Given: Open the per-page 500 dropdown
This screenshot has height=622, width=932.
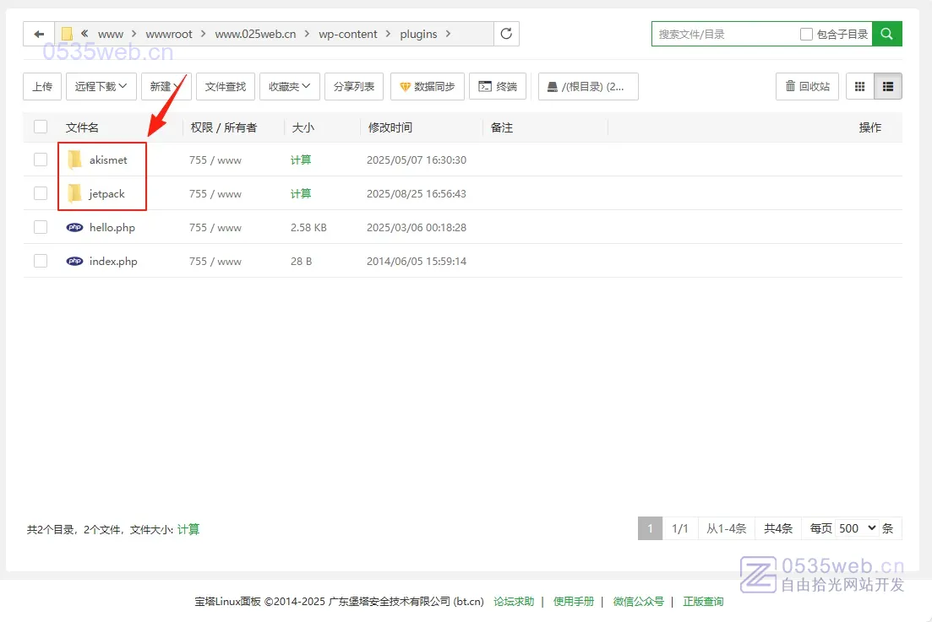Looking at the screenshot, I should (x=857, y=528).
